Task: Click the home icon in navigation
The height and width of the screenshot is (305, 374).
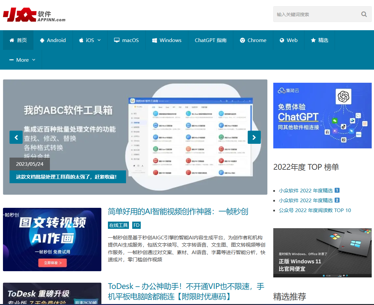Action: click(12, 40)
